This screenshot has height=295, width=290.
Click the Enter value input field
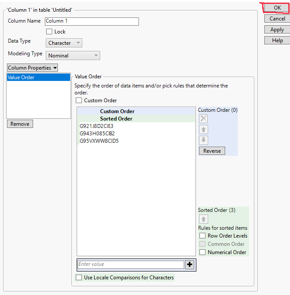(131, 265)
